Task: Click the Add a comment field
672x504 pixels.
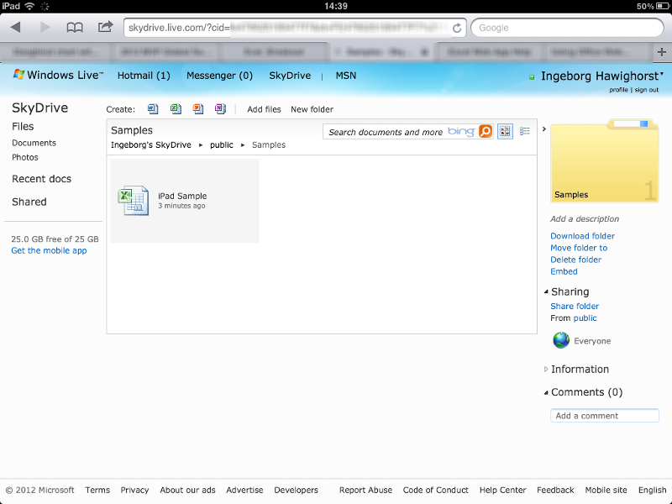Action: (x=605, y=416)
